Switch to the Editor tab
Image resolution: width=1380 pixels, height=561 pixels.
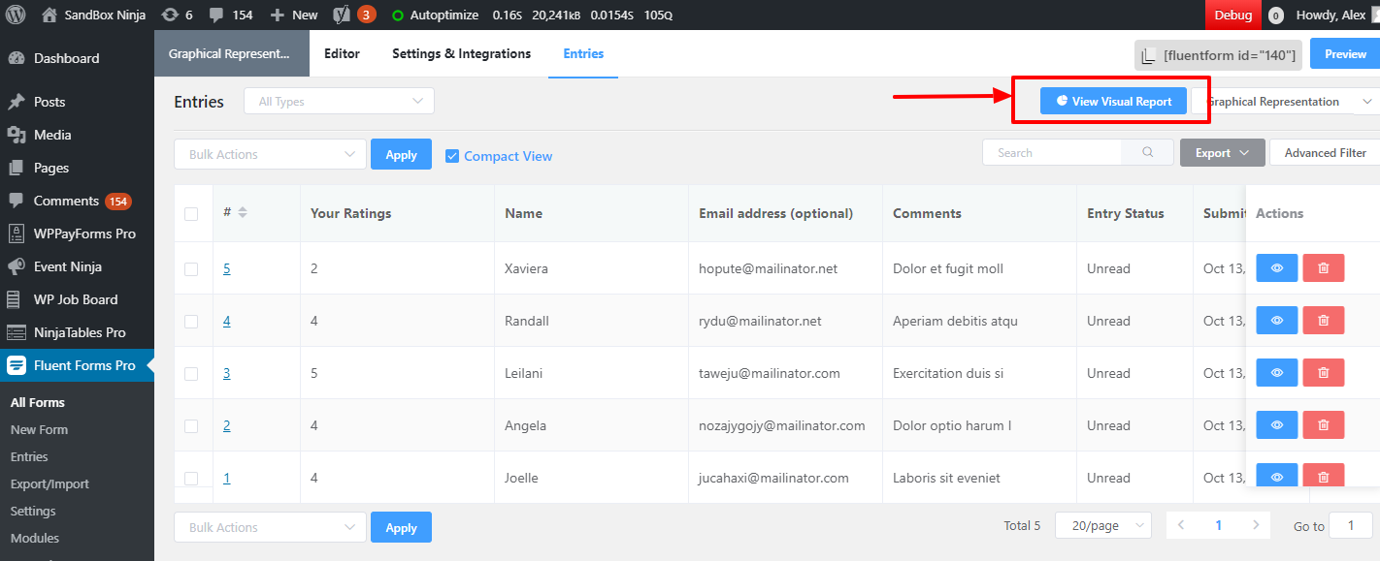click(x=342, y=53)
